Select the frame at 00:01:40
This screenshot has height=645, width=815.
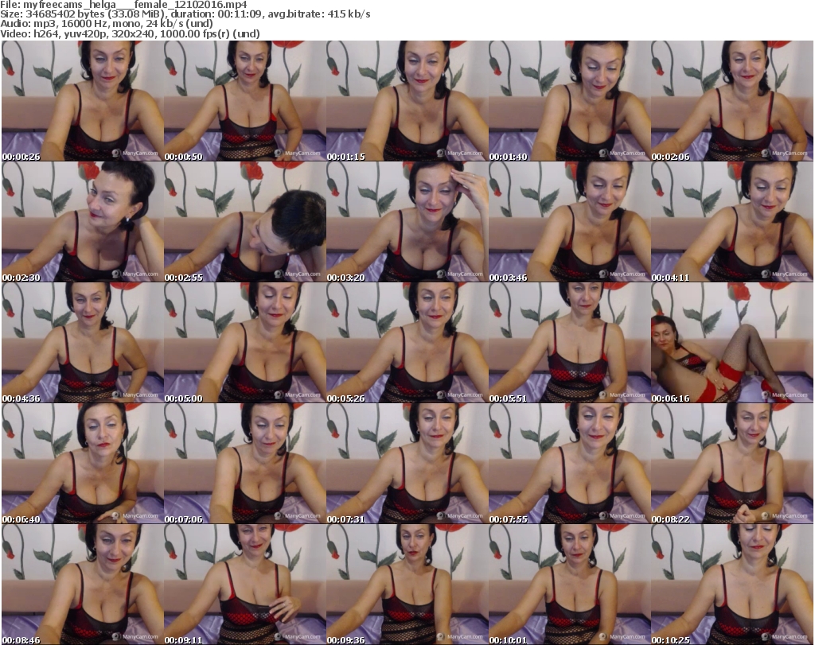coord(569,101)
